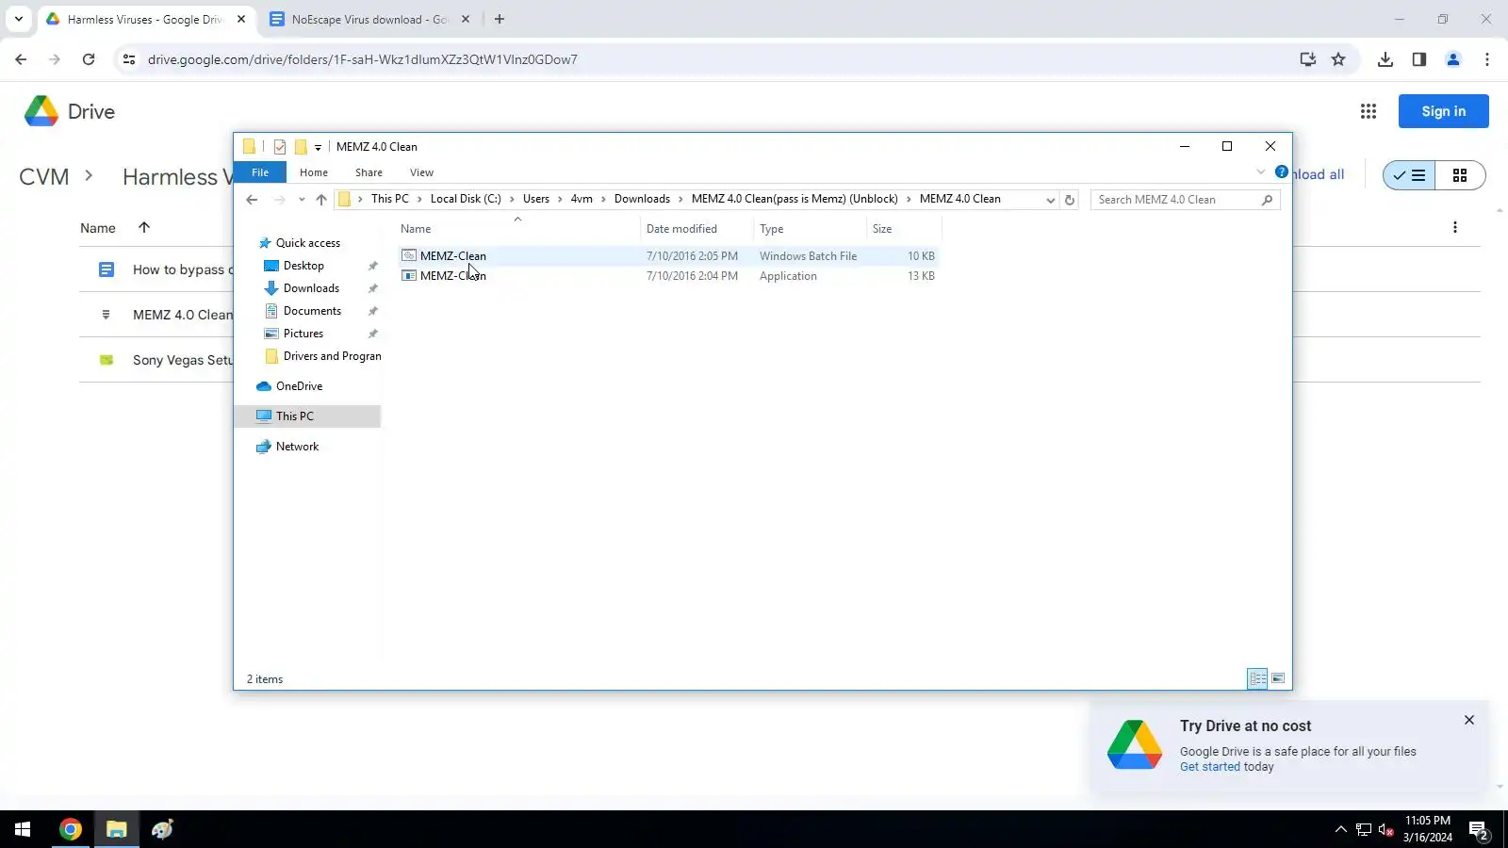Click the Properties quick access toolbar icon
The width and height of the screenshot is (1508, 848).
tap(280, 147)
